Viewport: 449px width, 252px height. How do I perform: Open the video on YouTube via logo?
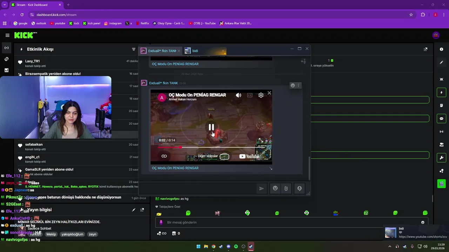[249, 156]
